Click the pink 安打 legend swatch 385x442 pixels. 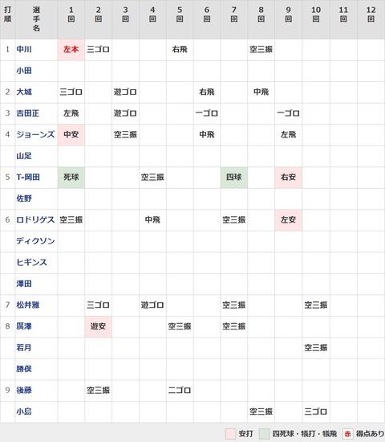coord(230,434)
